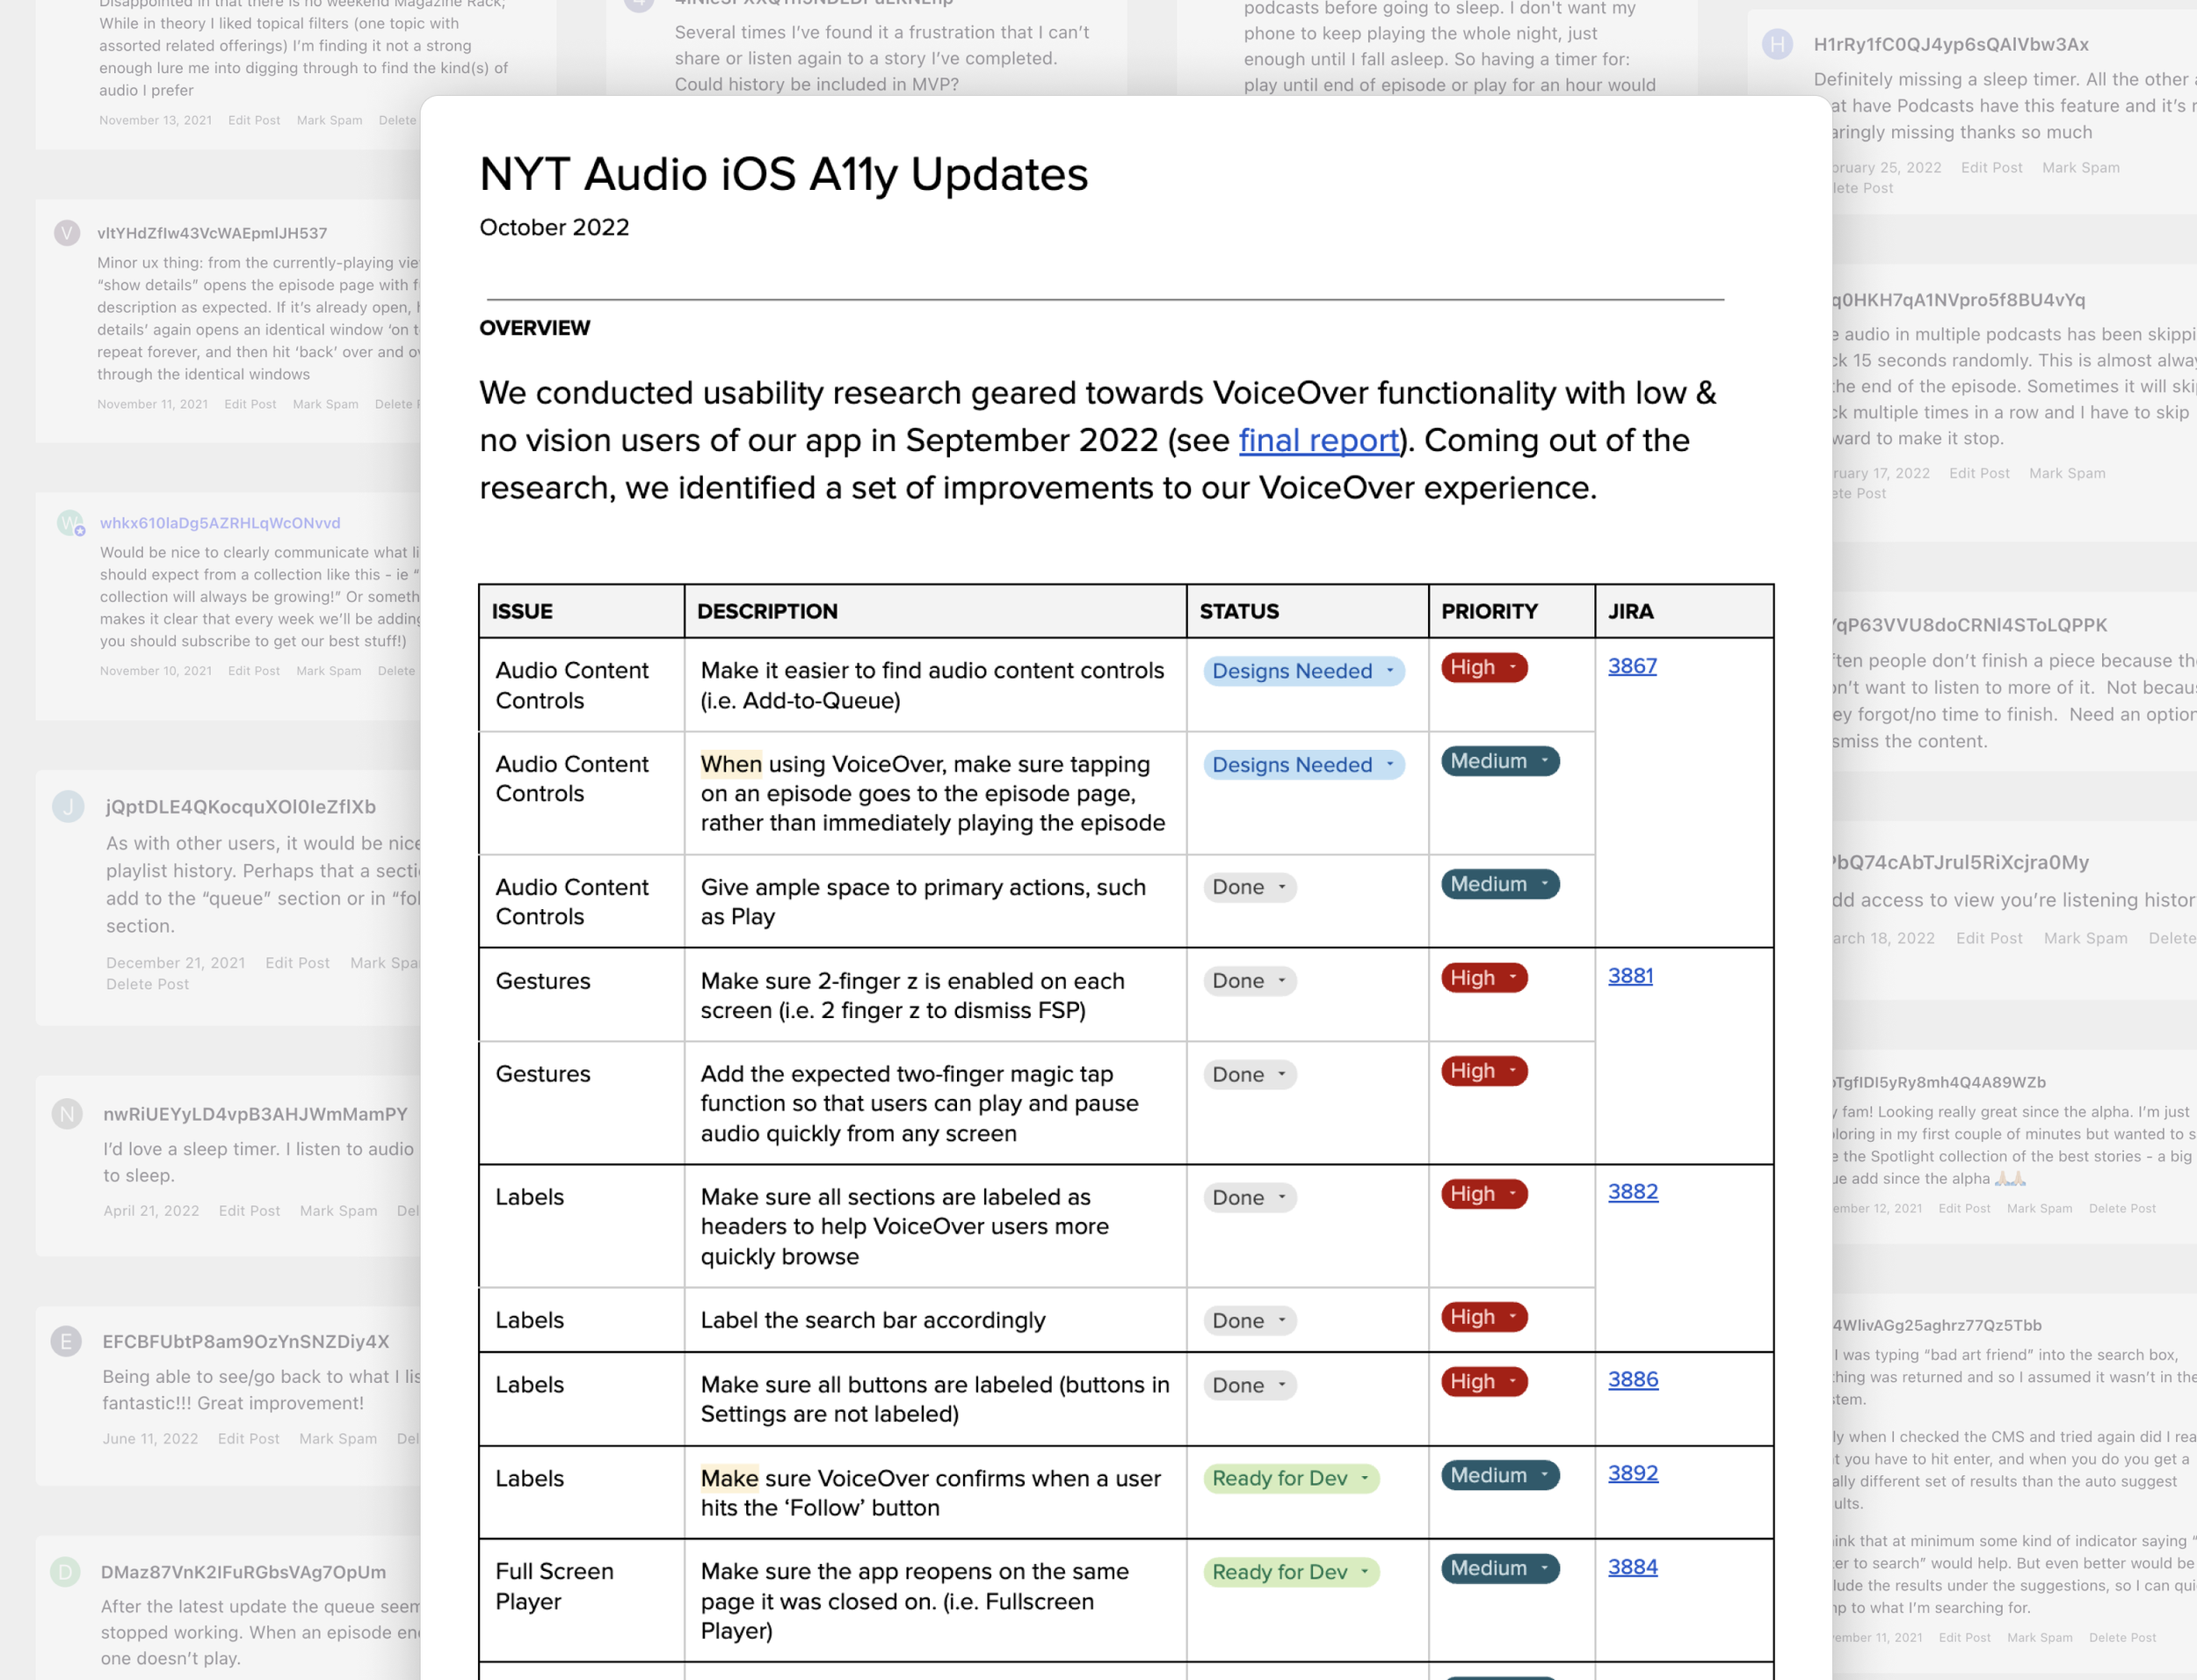Screen dimensions: 2197x1680
Task: Change Medium priority on 'Give ample space' row
Action: [1499, 884]
